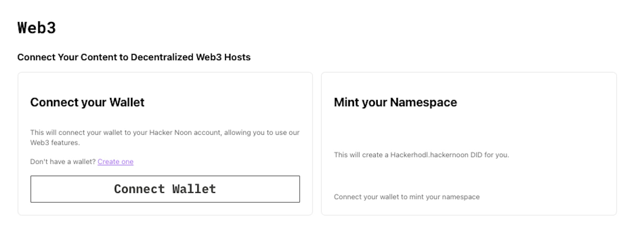Click the 'Connect Your Content to Decentralized Web3 Hosts' subheading
This screenshot has width=640, height=225.
[x=134, y=57]
